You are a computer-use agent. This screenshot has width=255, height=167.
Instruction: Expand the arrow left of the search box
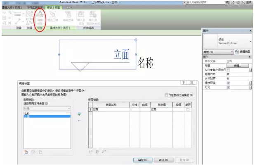click(x=184, y=2)
